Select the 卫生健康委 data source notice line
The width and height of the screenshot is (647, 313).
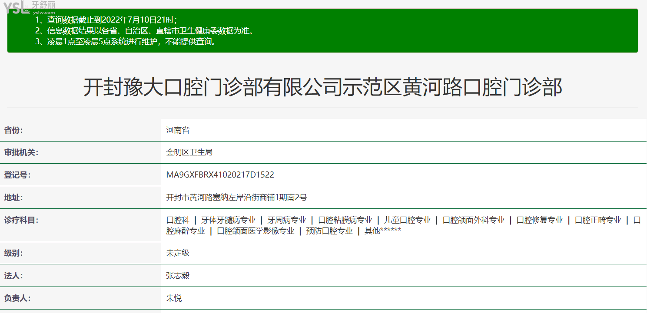click(x=144, y=31)
